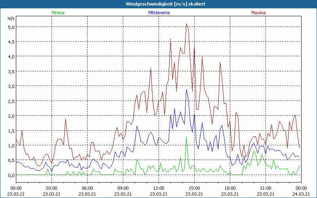Select the red Maxima legend label
The height and width of the screenshot is (198, 317).
pos(258,13)
